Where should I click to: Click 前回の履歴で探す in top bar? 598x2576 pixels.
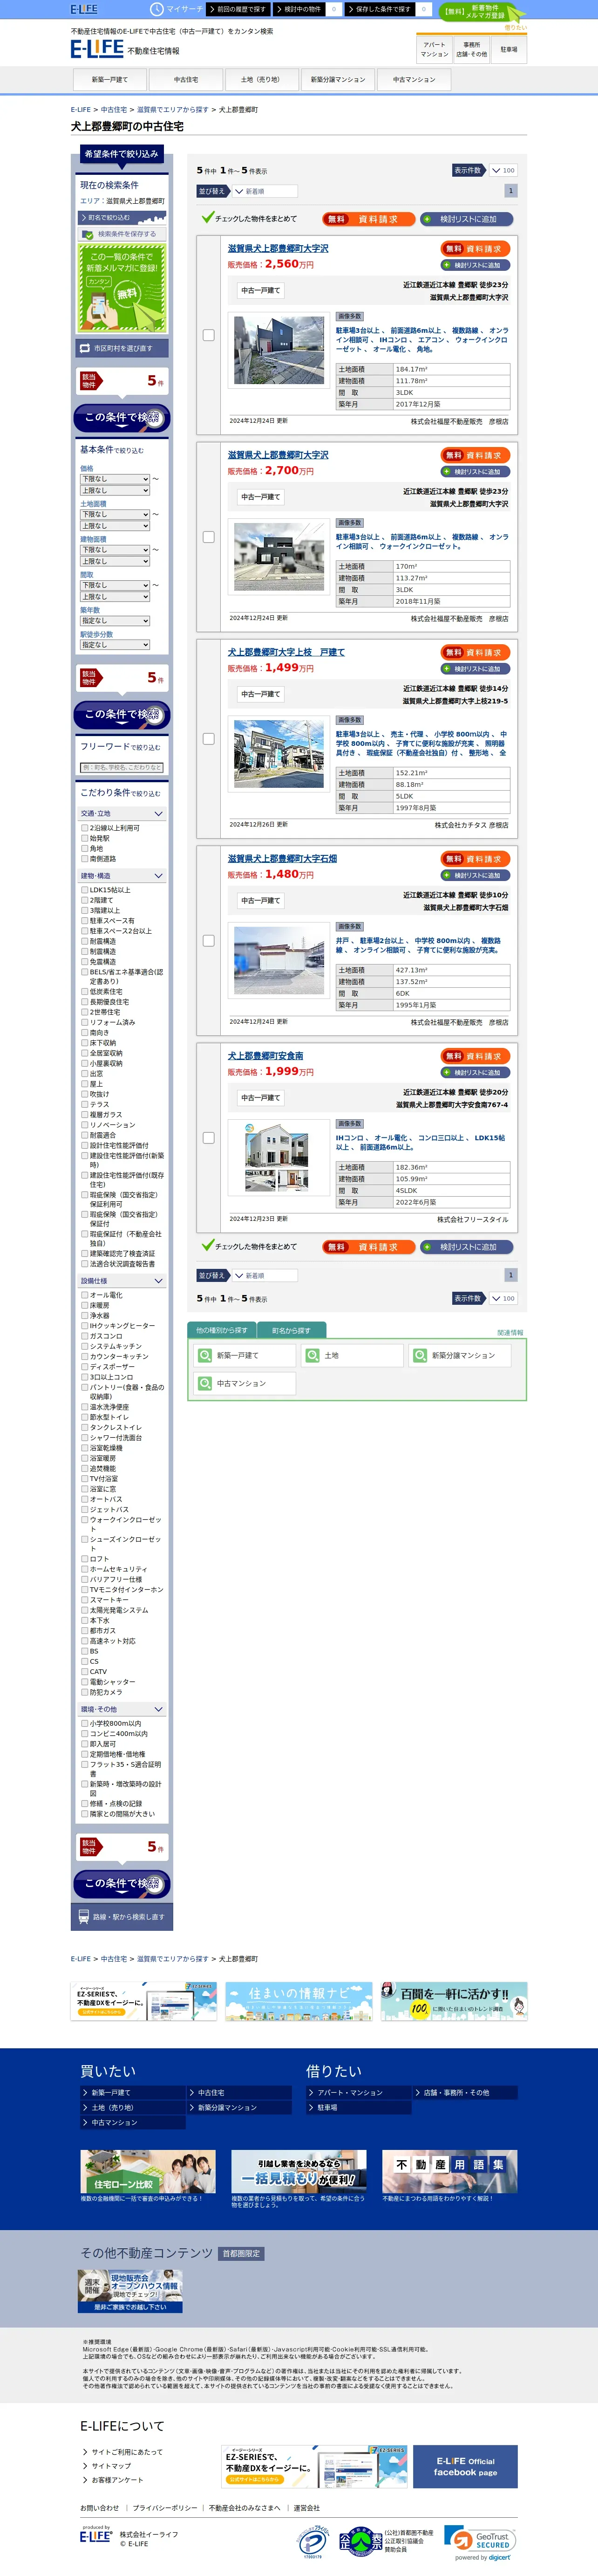tap(238, 9)
